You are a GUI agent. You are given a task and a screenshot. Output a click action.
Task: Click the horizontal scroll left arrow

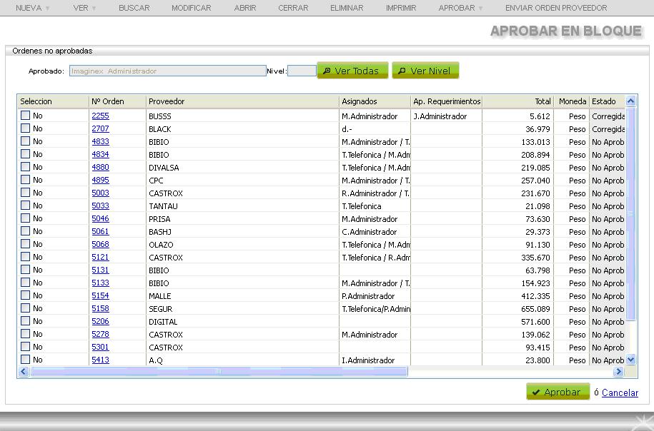click(x=24, y=371)
